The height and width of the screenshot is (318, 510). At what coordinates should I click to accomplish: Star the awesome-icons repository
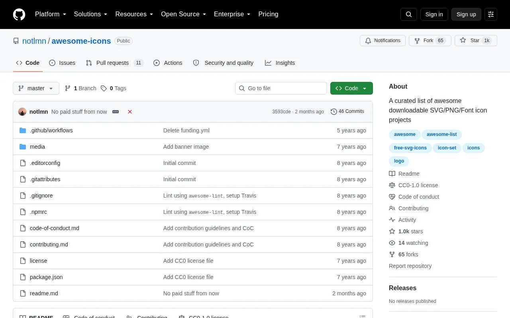476,41
